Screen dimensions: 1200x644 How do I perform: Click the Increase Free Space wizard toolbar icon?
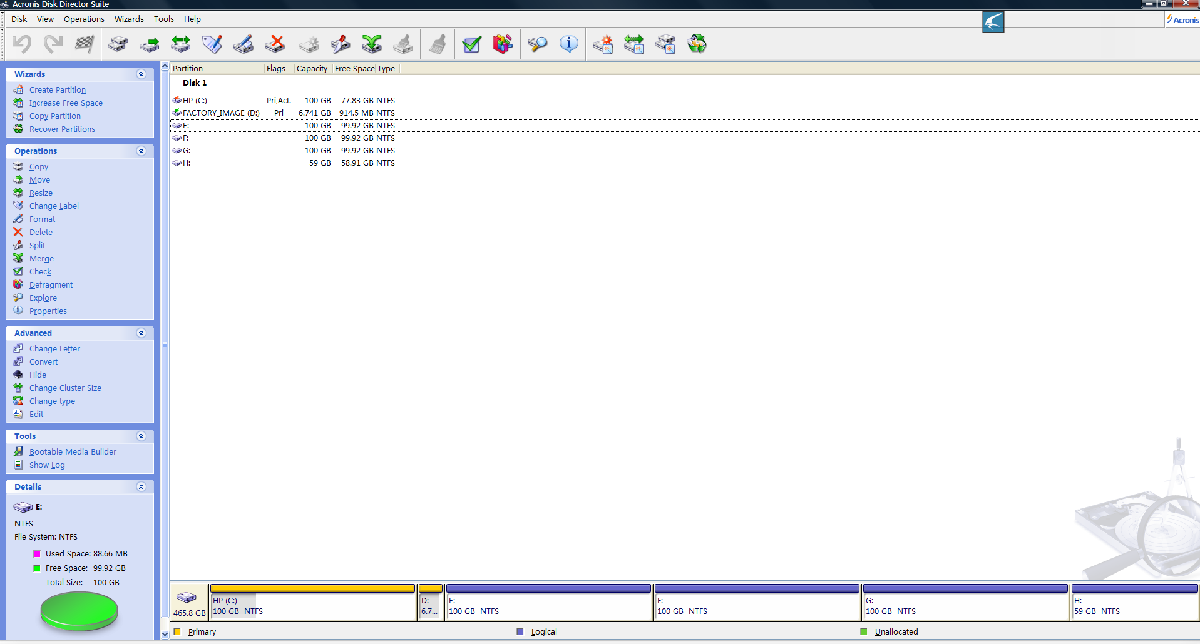(x=635, y=44)
